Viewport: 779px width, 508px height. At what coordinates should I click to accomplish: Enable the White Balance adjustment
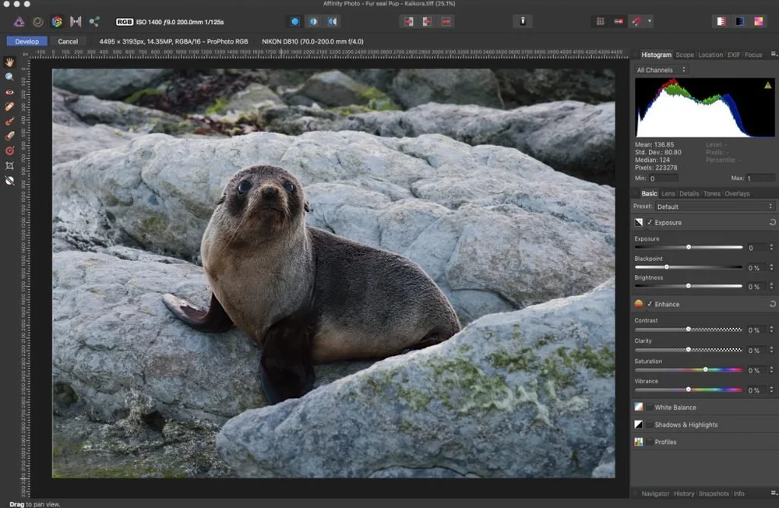(x=650, y=407)
